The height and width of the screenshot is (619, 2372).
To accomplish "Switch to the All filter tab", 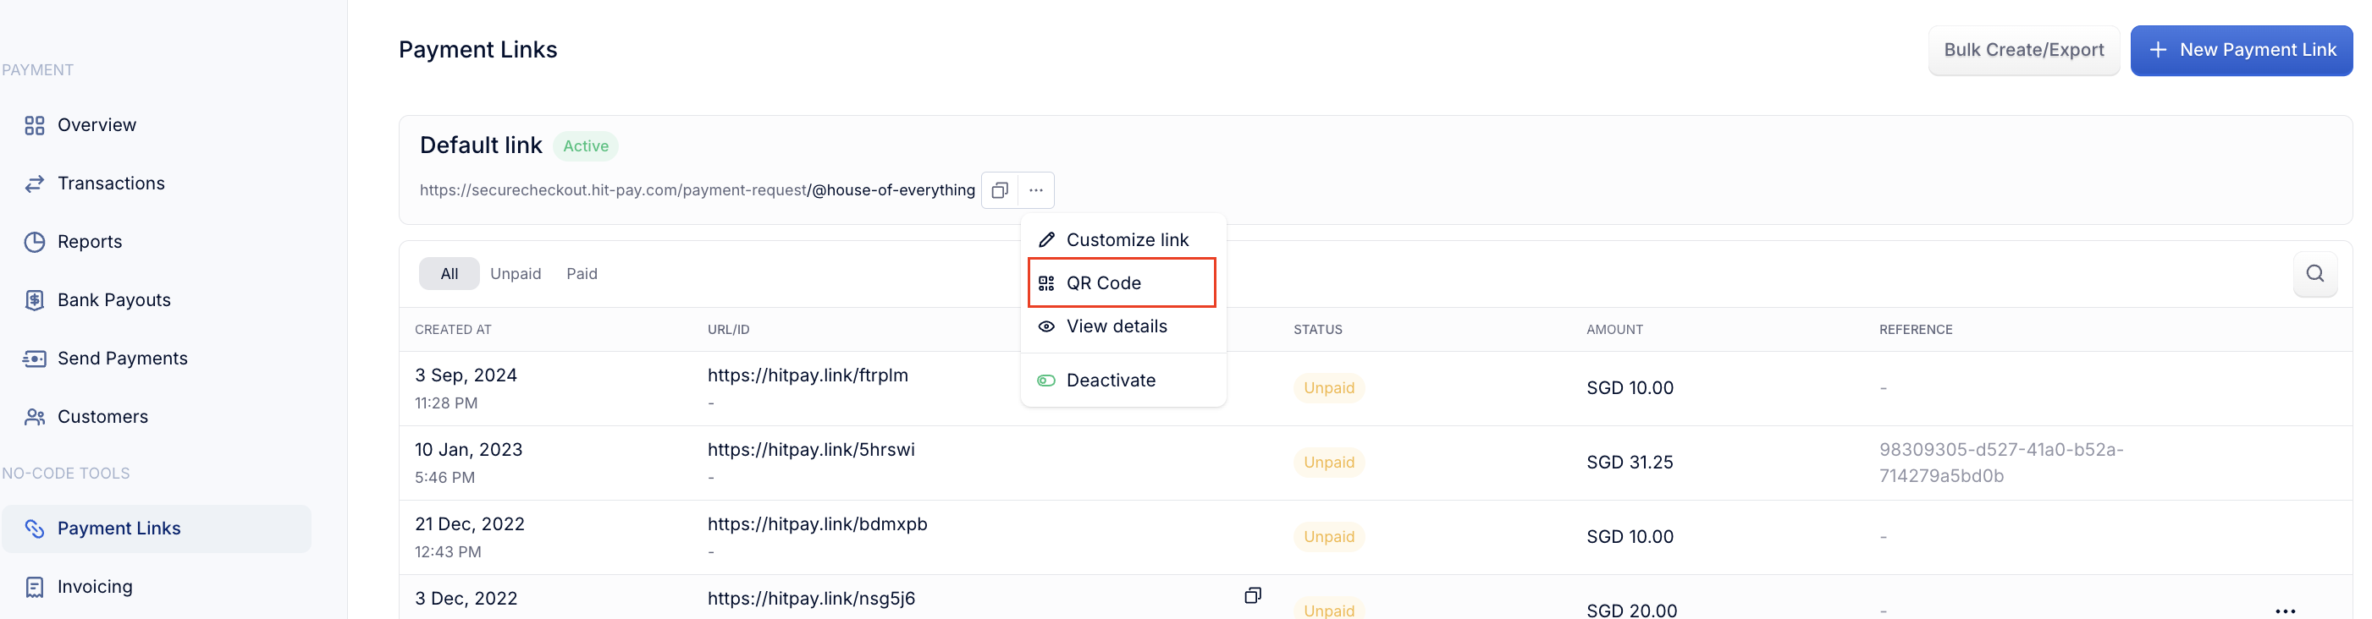I will click(x=450, y=274).
